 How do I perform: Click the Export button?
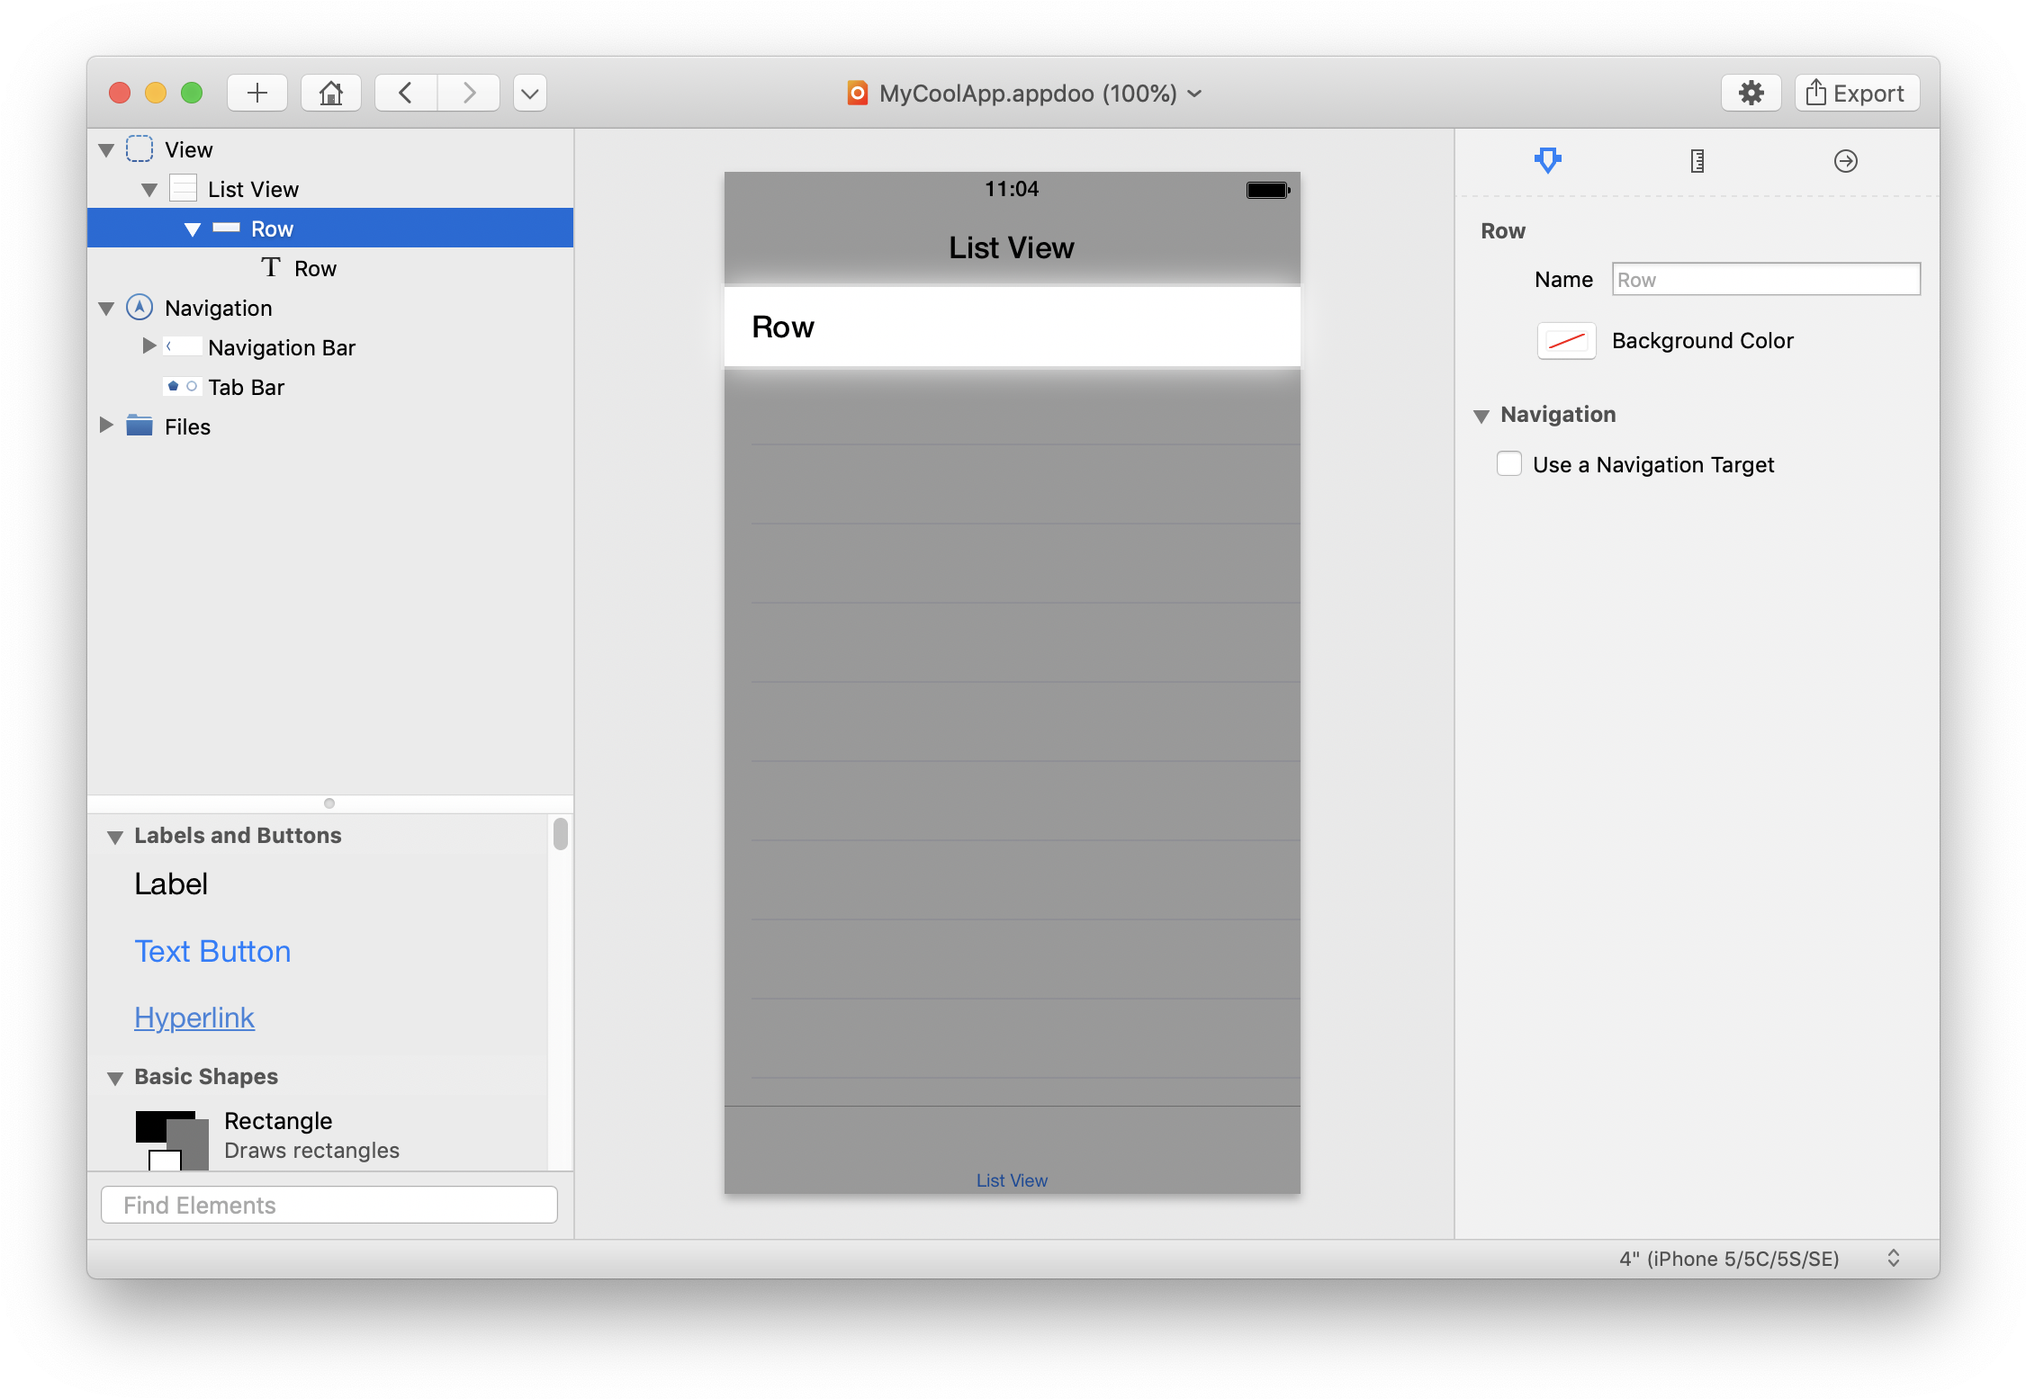click(1856, 93)
